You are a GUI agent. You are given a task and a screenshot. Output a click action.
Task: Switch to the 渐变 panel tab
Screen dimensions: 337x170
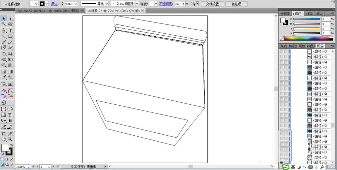tap(283, 46)
